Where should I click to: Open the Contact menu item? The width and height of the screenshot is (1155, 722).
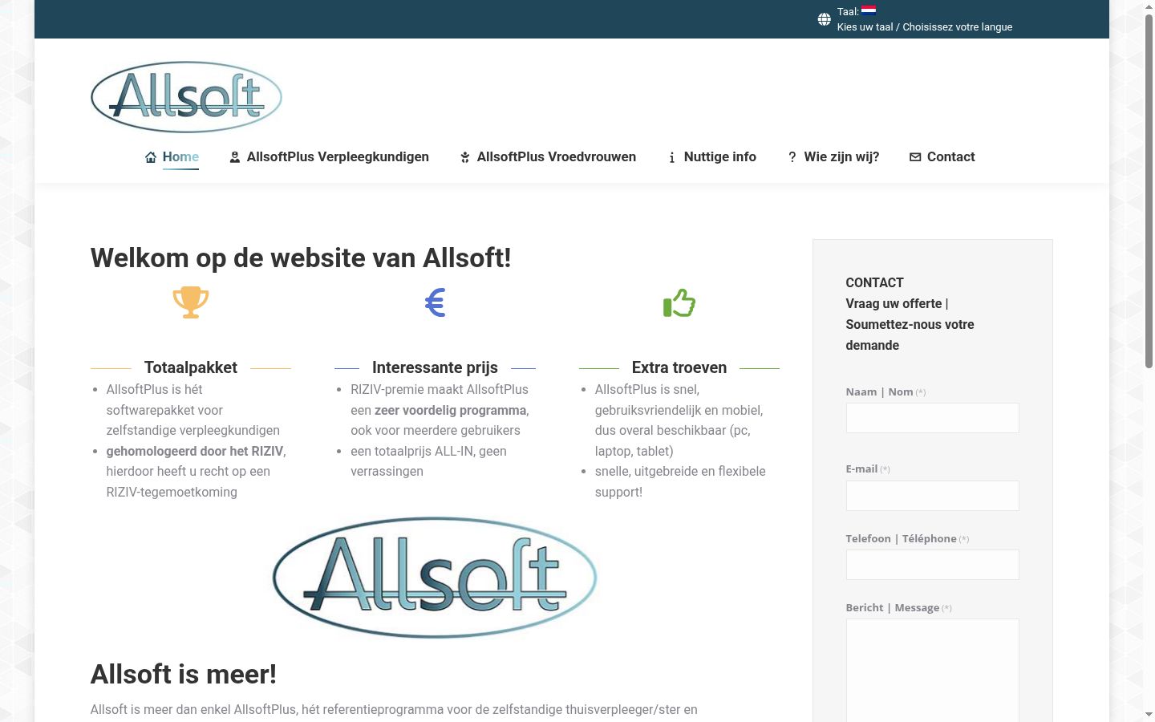950,156
